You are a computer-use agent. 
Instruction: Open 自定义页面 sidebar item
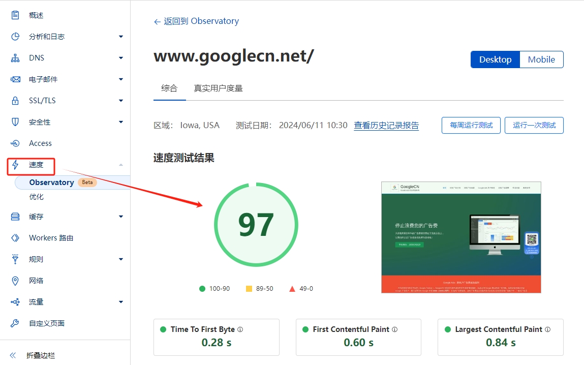pos(47,323)
